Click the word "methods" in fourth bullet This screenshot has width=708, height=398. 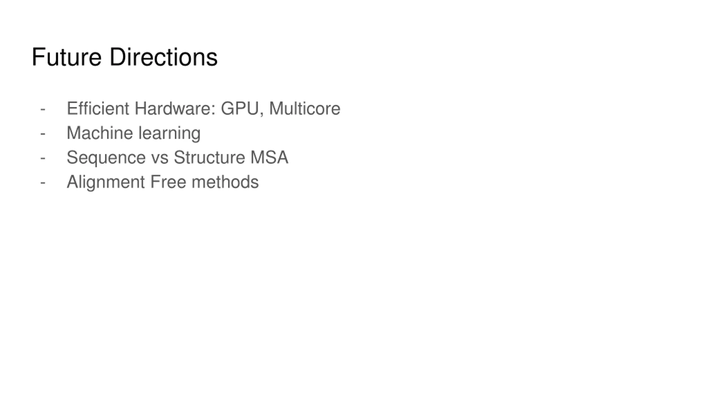[225, 182]
